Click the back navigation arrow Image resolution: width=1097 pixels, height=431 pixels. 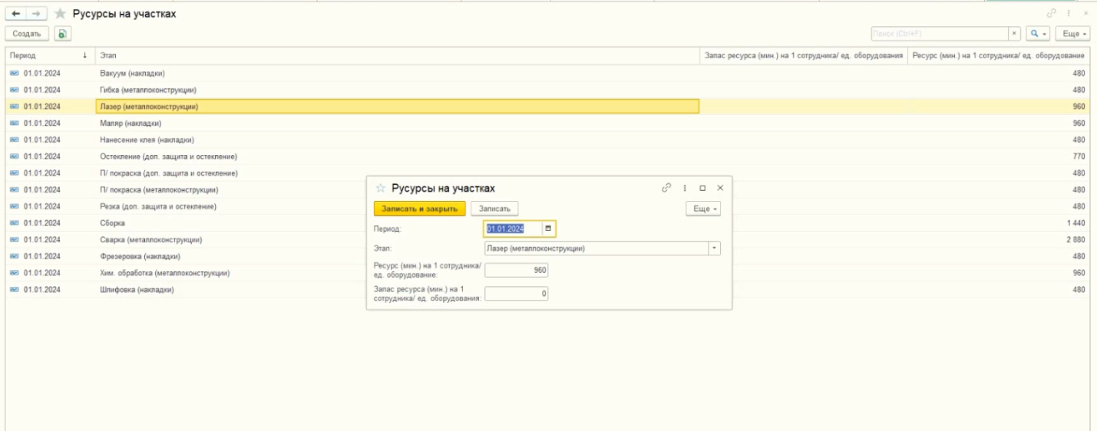[16, 14]
